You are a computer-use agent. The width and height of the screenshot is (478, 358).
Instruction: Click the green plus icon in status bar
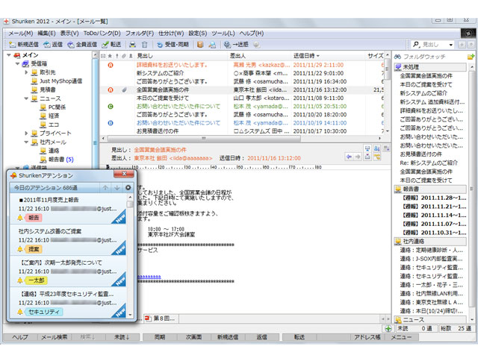[388, 329]
